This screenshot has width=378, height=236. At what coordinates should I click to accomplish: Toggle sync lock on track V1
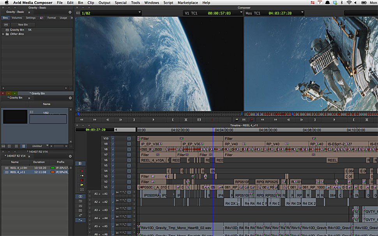[x=113, y=187]
